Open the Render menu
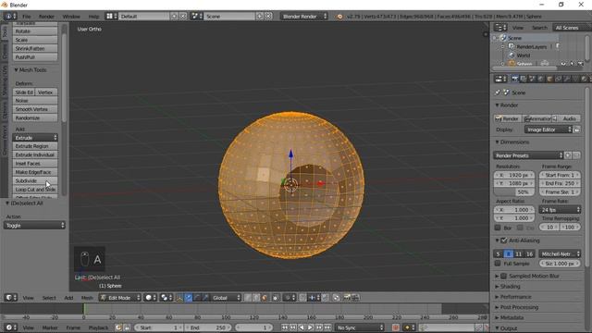 [46, 17]
